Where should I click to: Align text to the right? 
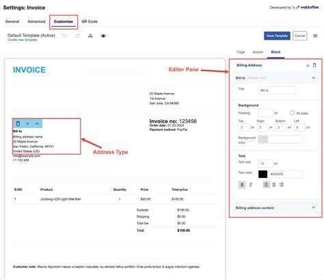[x=282, y=185]
